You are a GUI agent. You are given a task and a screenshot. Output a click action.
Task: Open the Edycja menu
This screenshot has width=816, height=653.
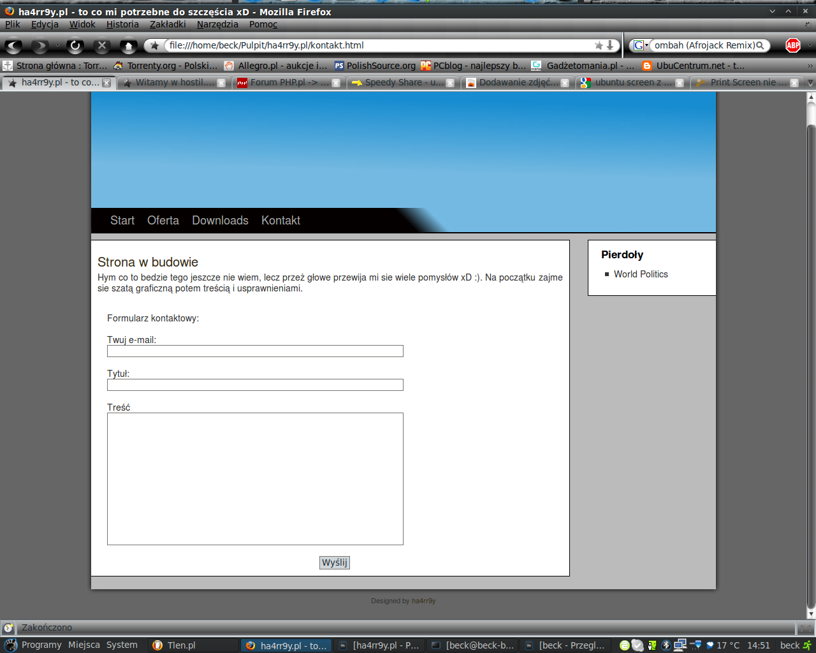[45, 24]
